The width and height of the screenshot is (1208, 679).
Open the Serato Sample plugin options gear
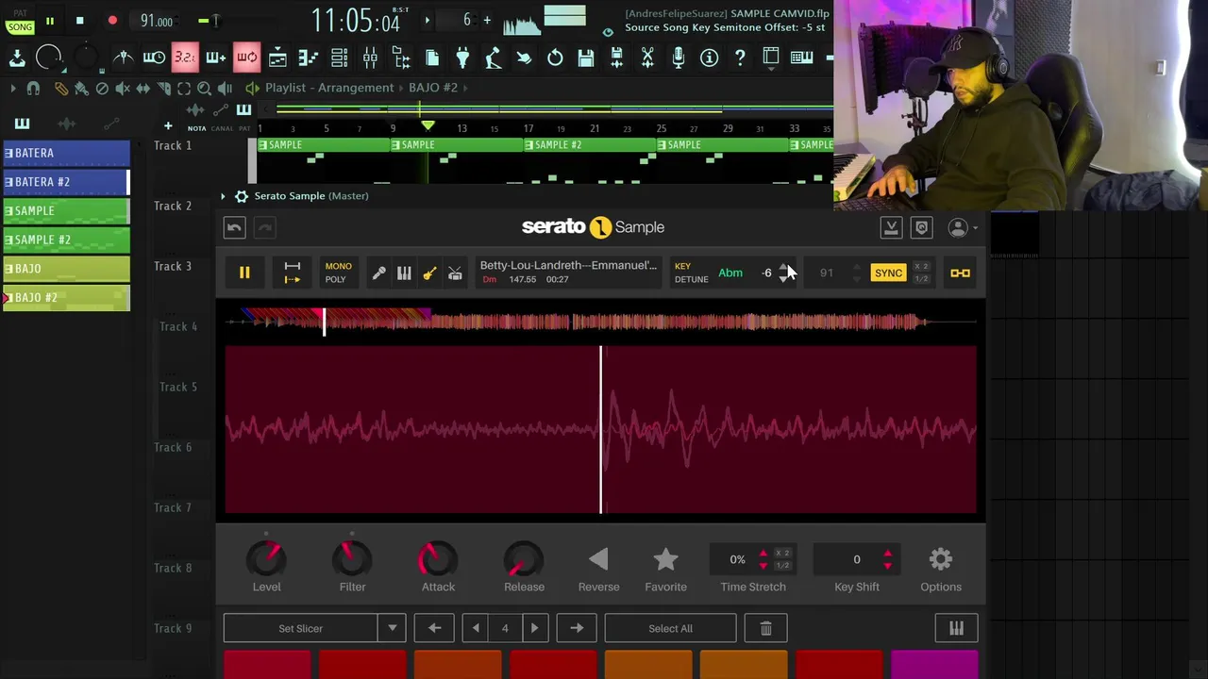click(241, 196)
